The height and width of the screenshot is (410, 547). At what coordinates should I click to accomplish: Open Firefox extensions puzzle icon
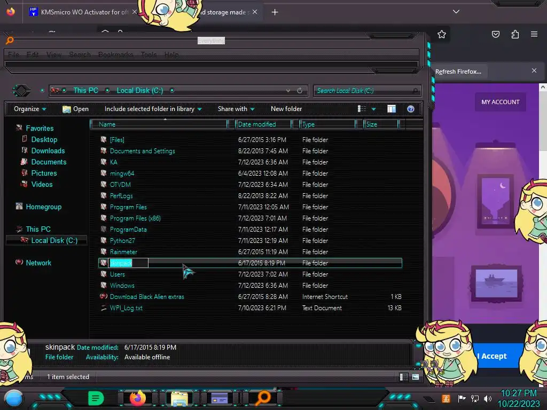[x=515, y=34]
